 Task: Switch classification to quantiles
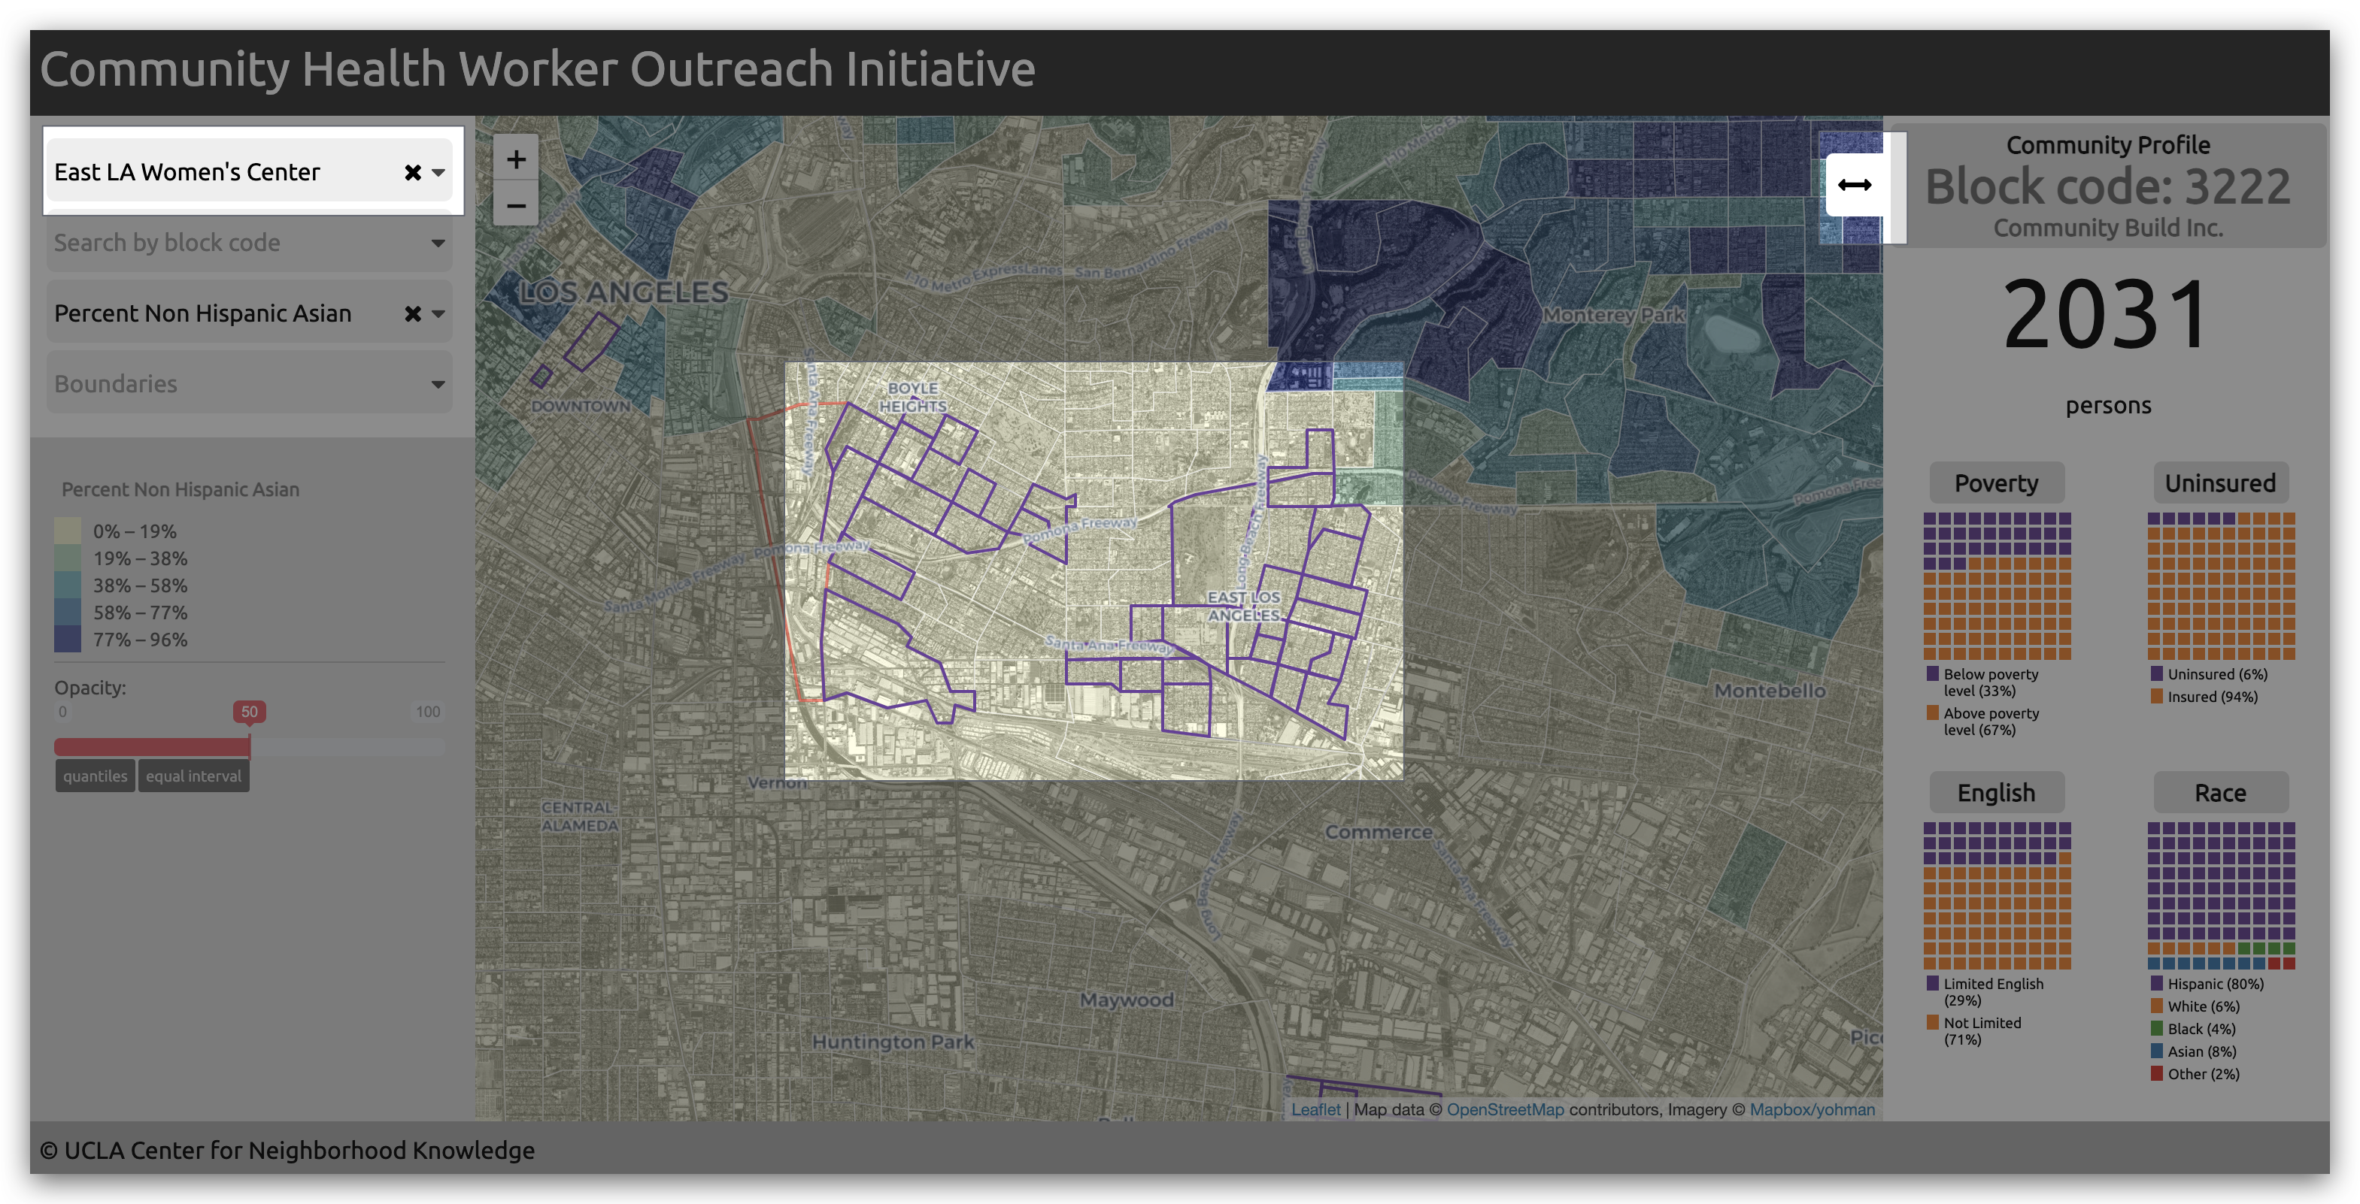coord(96,776)
